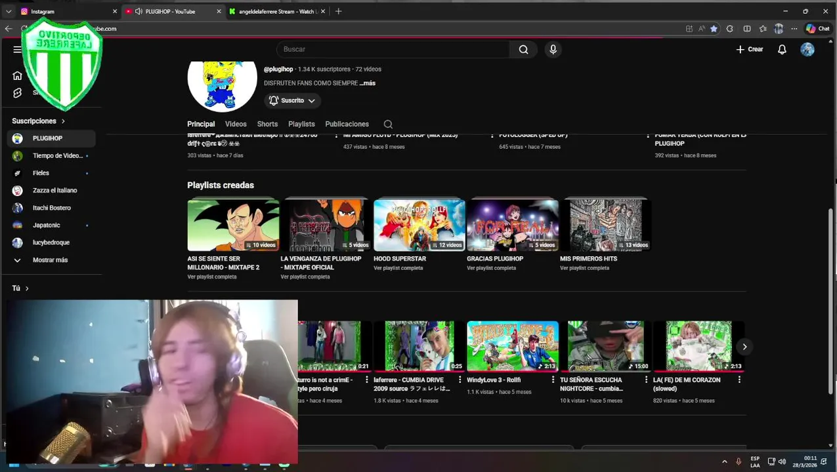The image size is (837, 472).
Task: Open the browser extensions icon
Action: pyautogui.click(x=730, y=29)
